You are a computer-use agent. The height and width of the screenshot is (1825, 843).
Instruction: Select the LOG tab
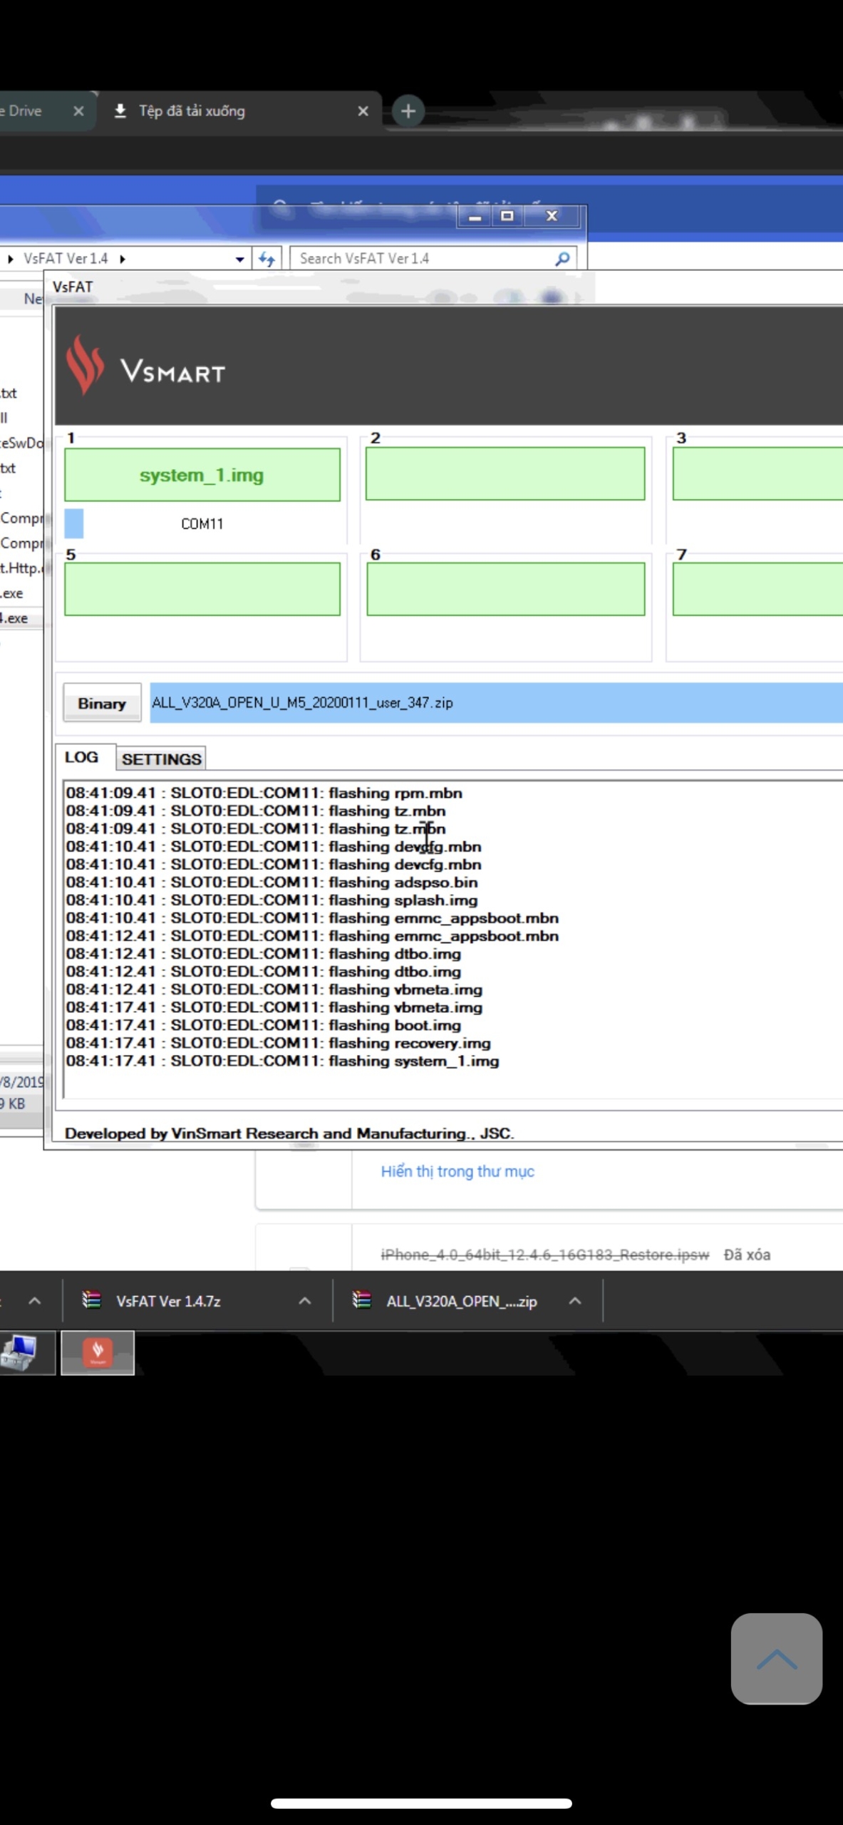[81, 757]
